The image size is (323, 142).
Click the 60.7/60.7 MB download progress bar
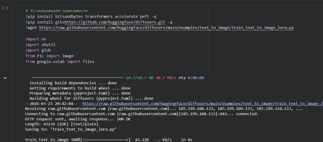[x=78, y=78]
